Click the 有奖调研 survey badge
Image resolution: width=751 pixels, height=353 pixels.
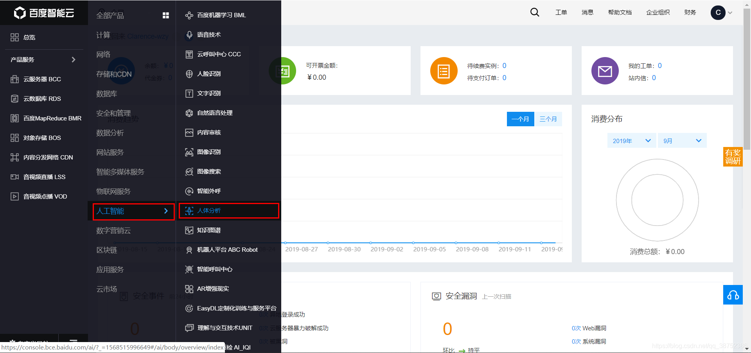(x=733, y=157)
